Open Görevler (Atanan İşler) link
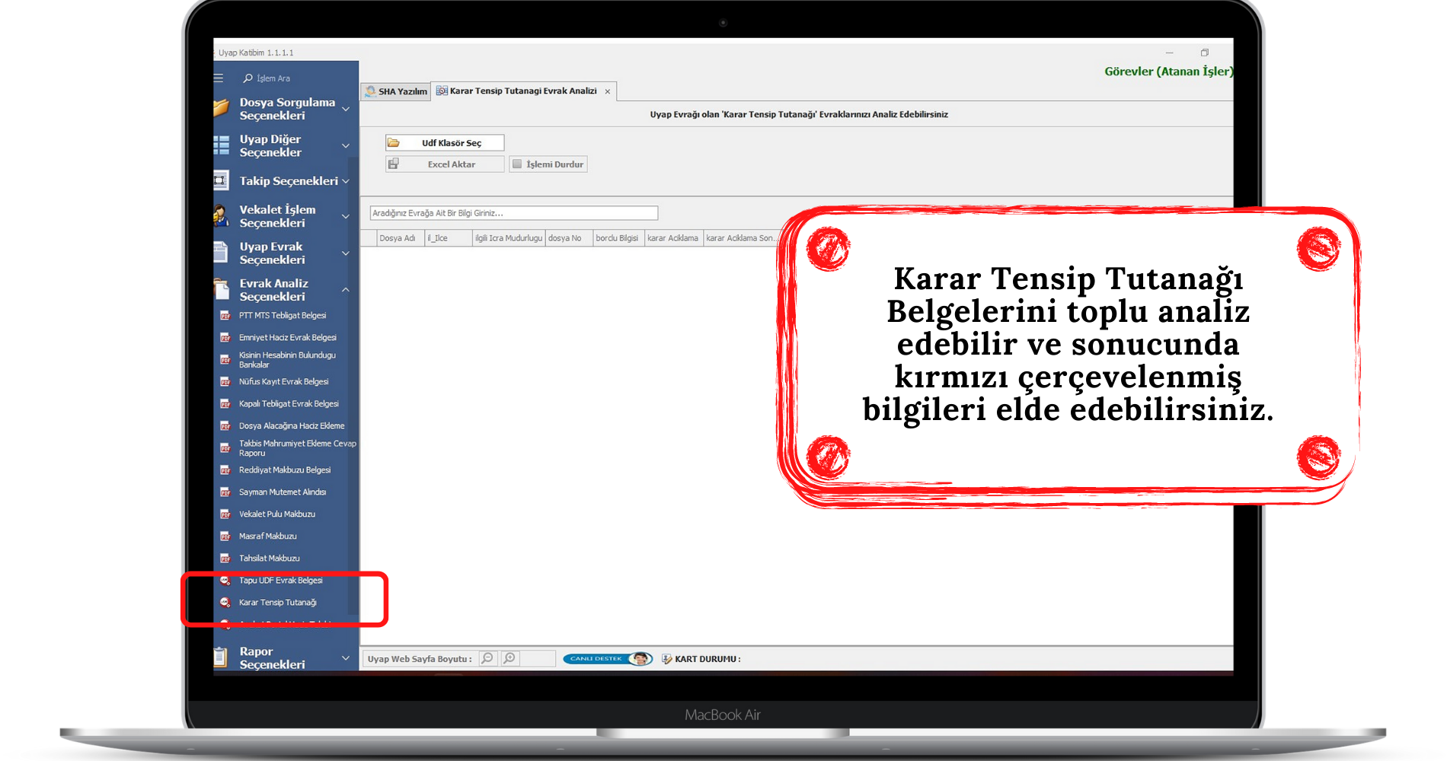This screenshot has height=761, width=1447. [1168, 72]
